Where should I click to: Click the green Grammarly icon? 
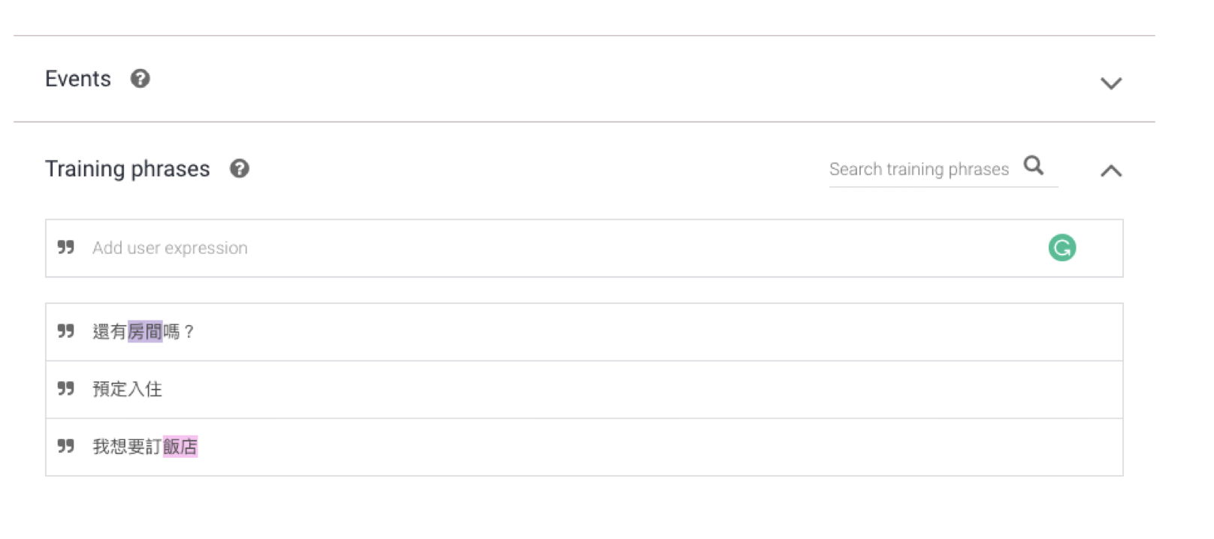click(1062, 248)
